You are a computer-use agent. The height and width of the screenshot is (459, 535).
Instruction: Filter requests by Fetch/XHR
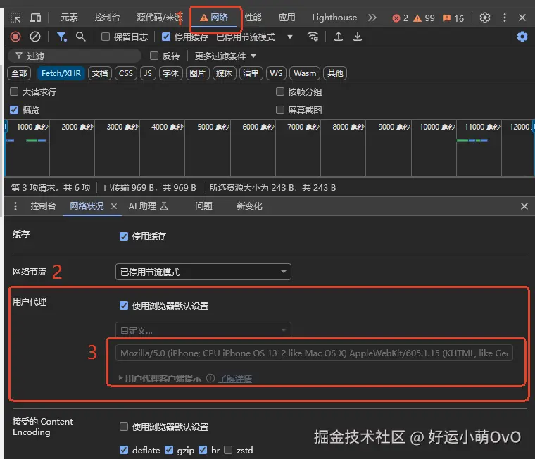[61, 73]
